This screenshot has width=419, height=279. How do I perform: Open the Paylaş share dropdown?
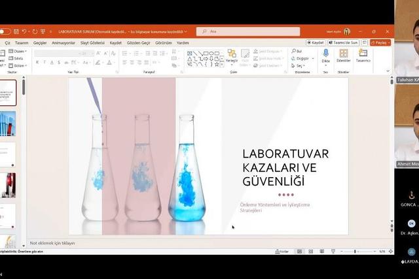pos(380,42)
